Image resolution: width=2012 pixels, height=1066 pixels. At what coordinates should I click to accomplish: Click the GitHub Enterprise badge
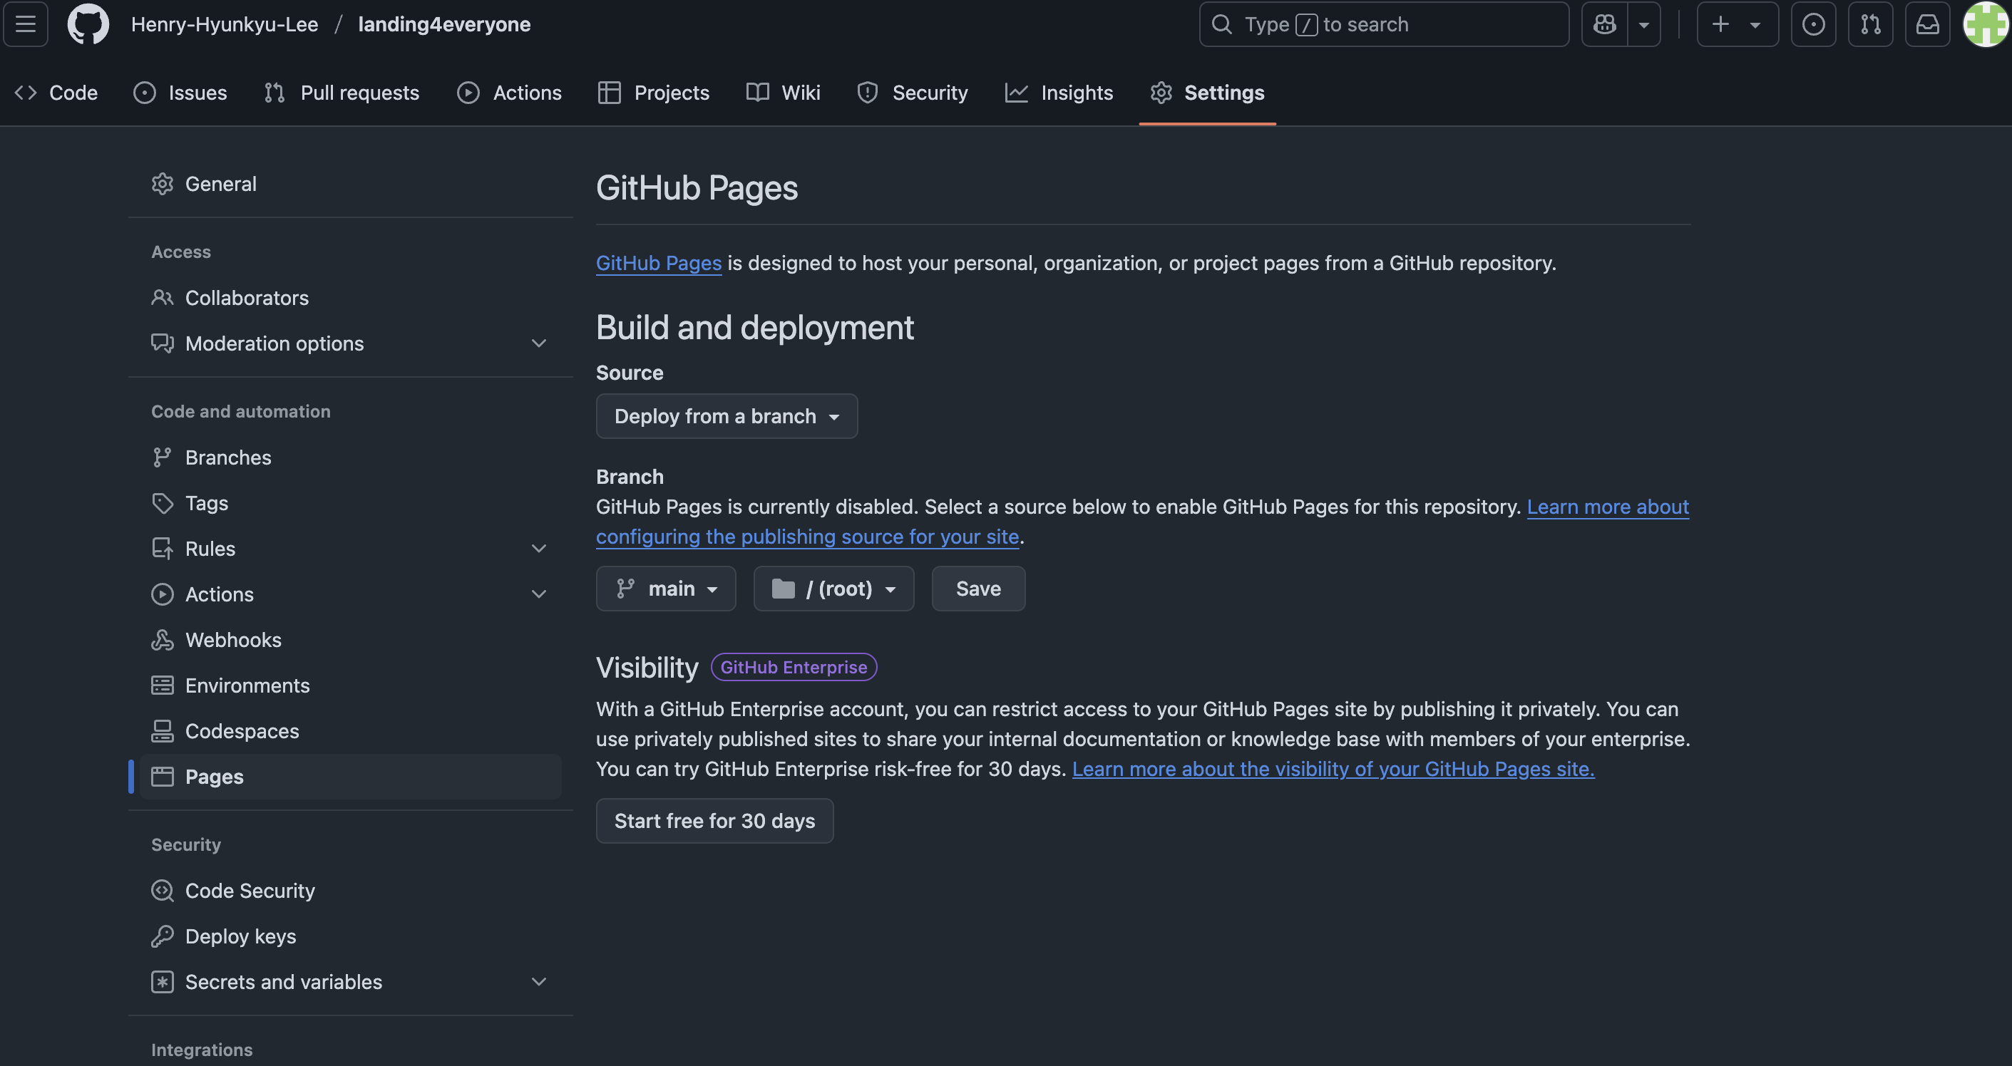tap(794, 668)
